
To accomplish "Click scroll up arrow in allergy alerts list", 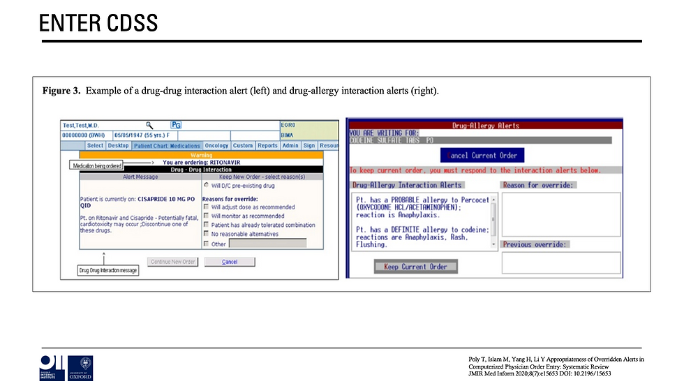I will point(494,200).
